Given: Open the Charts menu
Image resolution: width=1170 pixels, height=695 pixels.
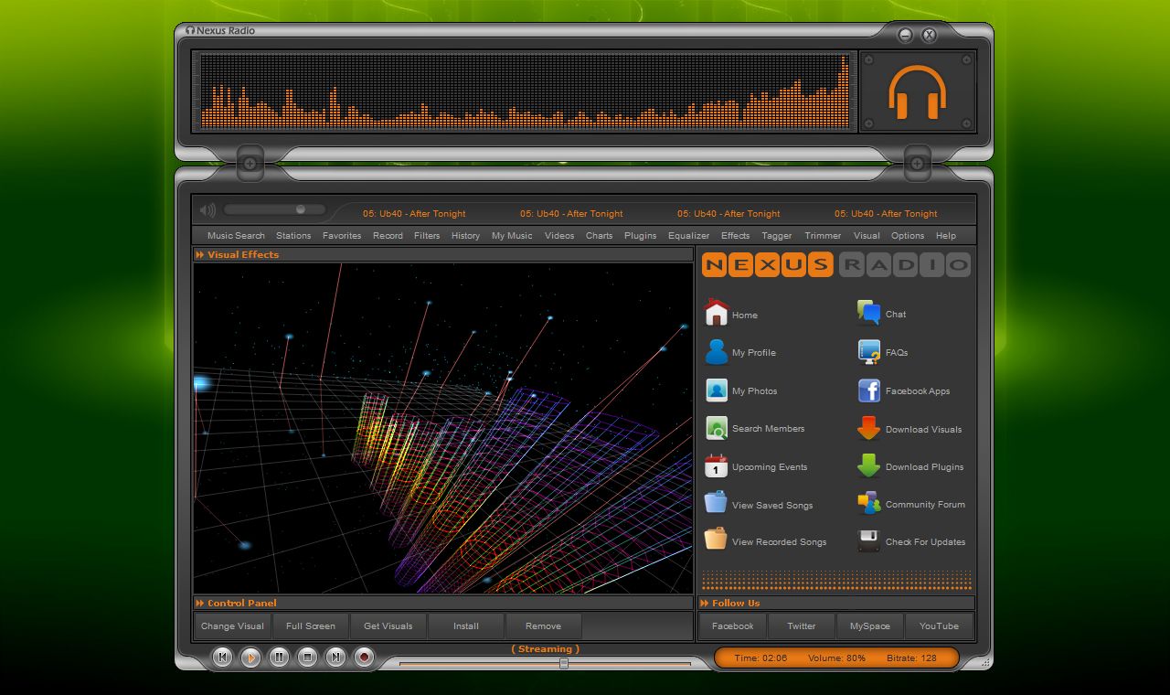Looking at the screenshot, I should click(x=600, y=236).
